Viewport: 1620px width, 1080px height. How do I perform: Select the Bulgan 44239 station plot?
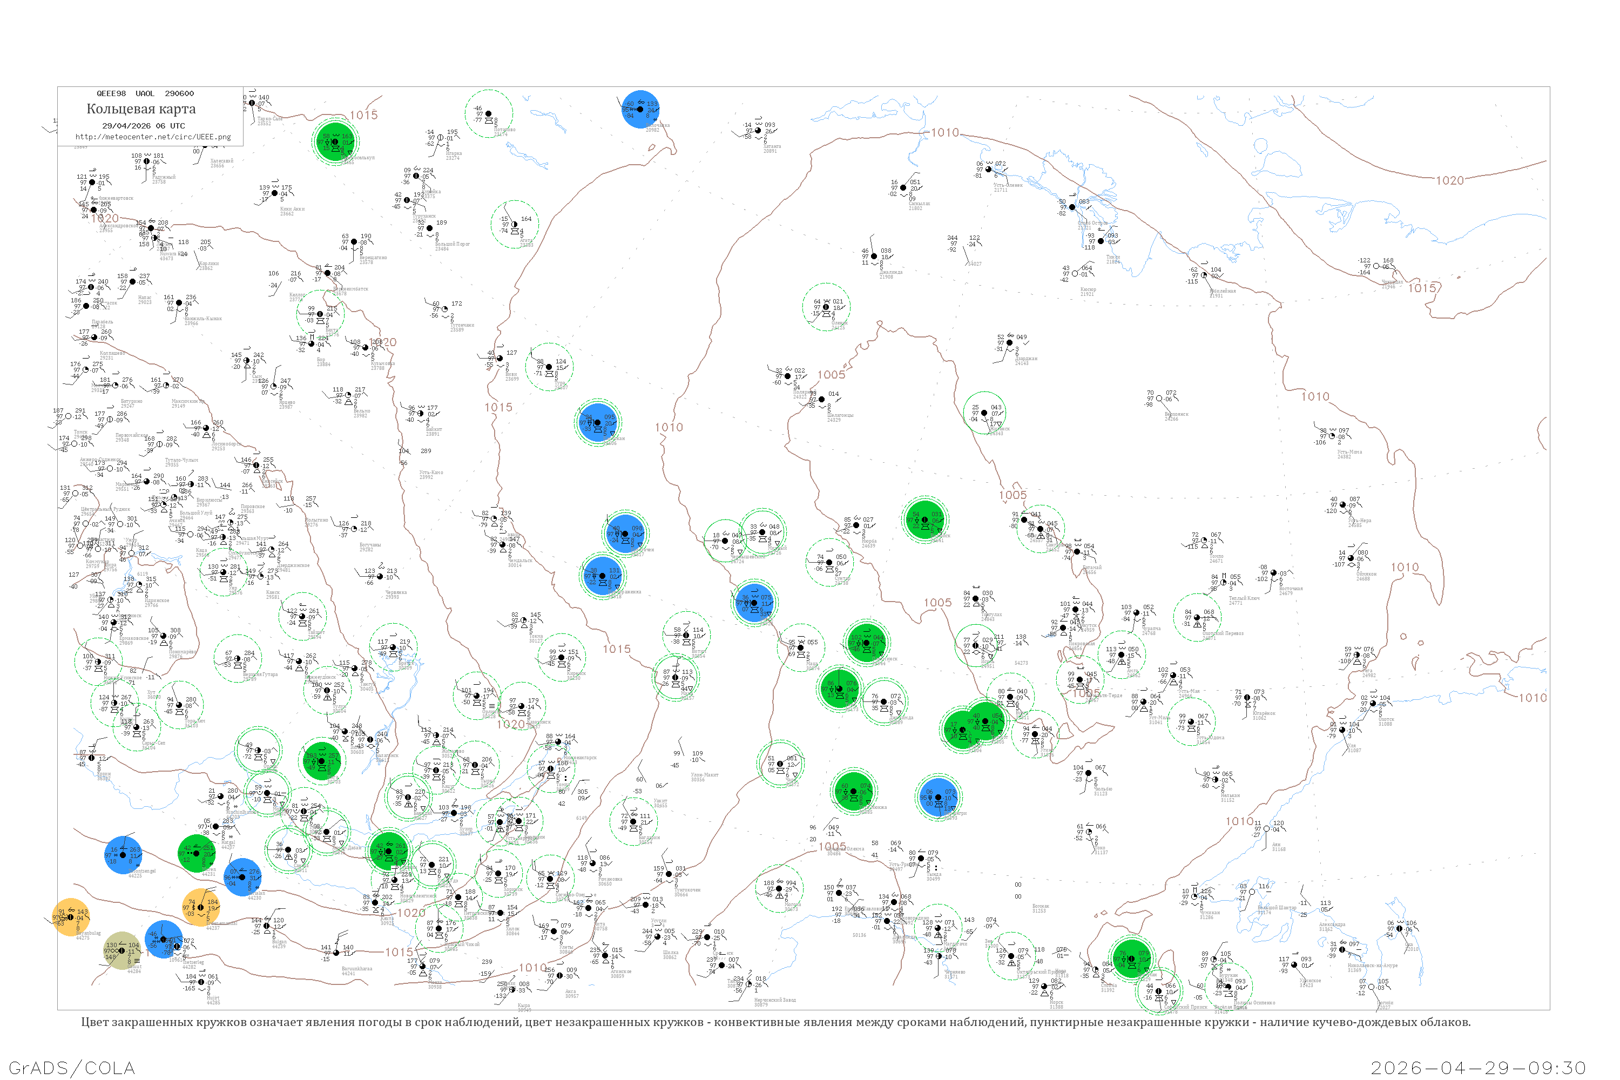click(x=267, y=926)
